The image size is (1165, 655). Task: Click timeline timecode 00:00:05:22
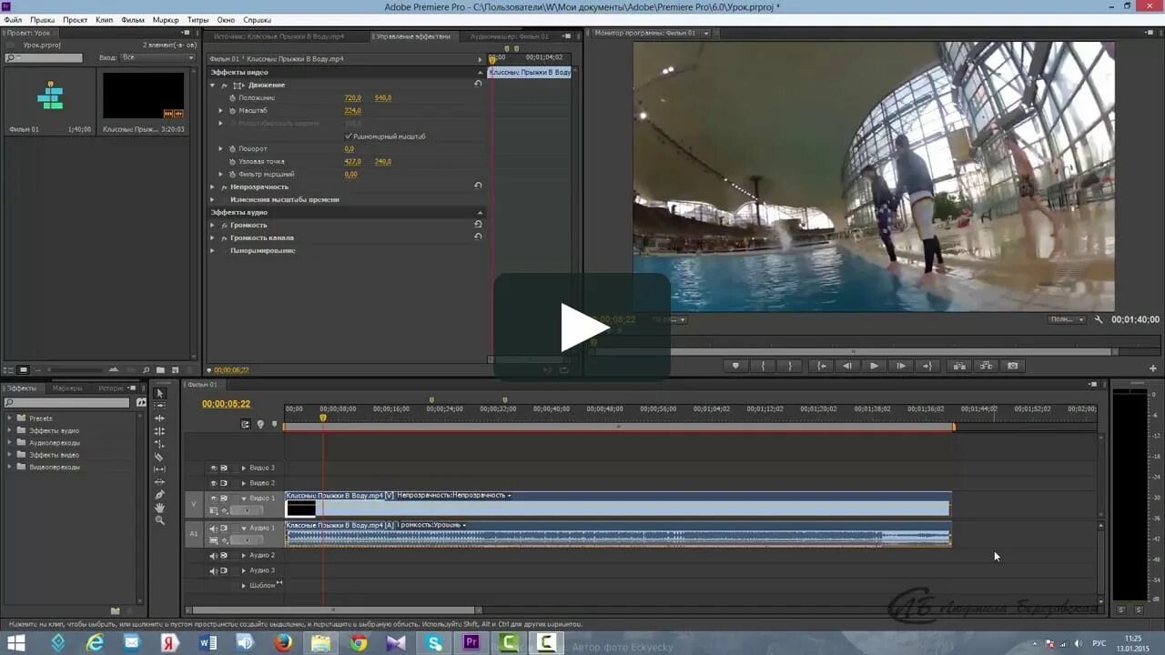[226, 404]
